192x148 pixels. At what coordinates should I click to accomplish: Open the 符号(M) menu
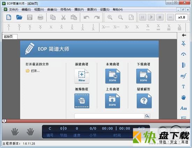(66, 9)
